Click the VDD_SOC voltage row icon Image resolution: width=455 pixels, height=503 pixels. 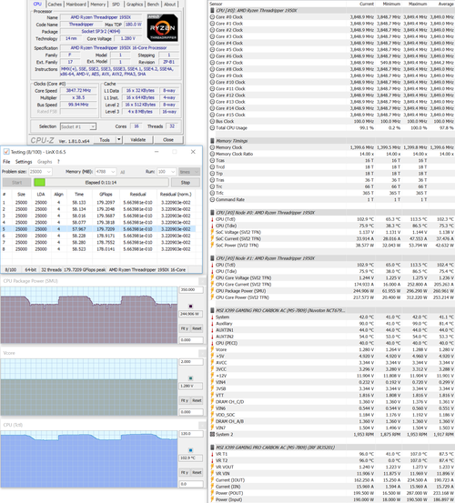point(212,415)
